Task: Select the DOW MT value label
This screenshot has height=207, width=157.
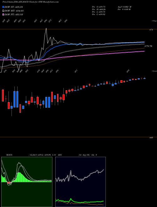Action: tap(14, 11)
